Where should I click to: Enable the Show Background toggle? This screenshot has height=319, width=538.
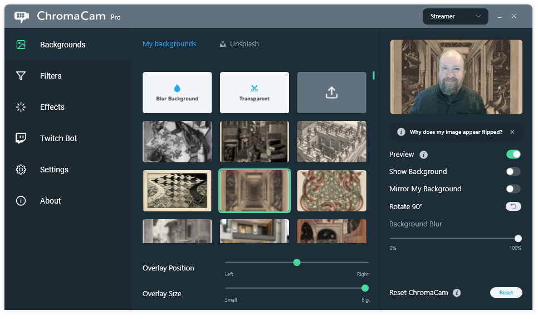513,172
